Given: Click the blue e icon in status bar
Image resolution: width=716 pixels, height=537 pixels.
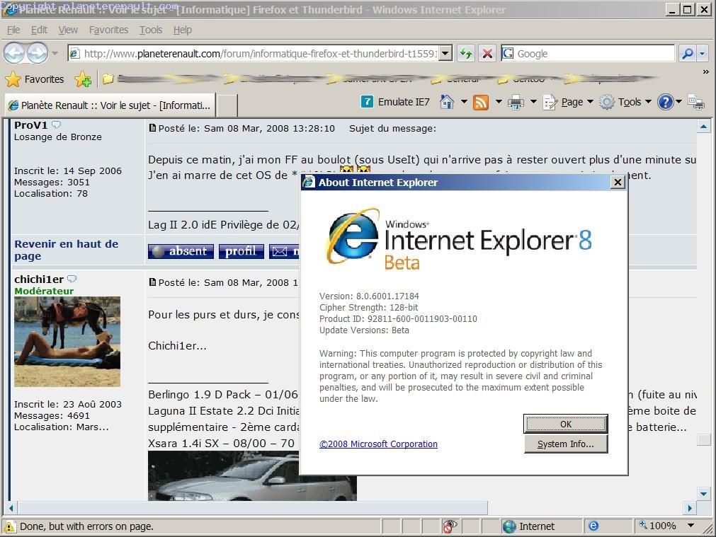Looking at the screenshot, I should pos(593,526).
